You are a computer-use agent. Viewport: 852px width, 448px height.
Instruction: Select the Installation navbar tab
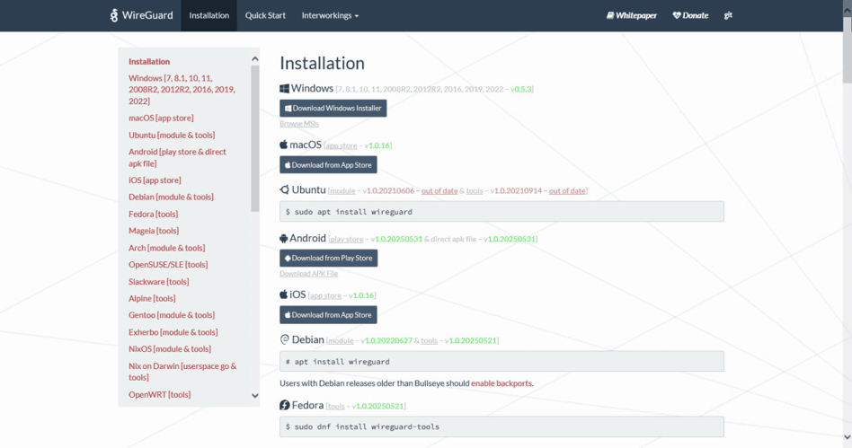[209, 15]
